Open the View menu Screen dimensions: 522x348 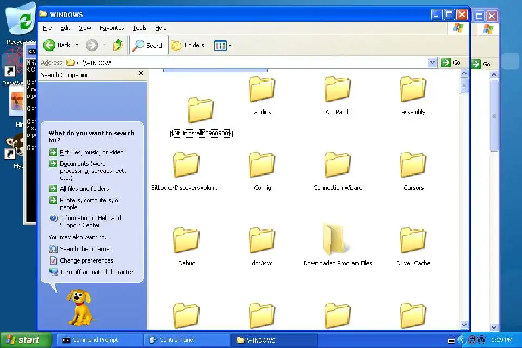(x=85, y=28)
